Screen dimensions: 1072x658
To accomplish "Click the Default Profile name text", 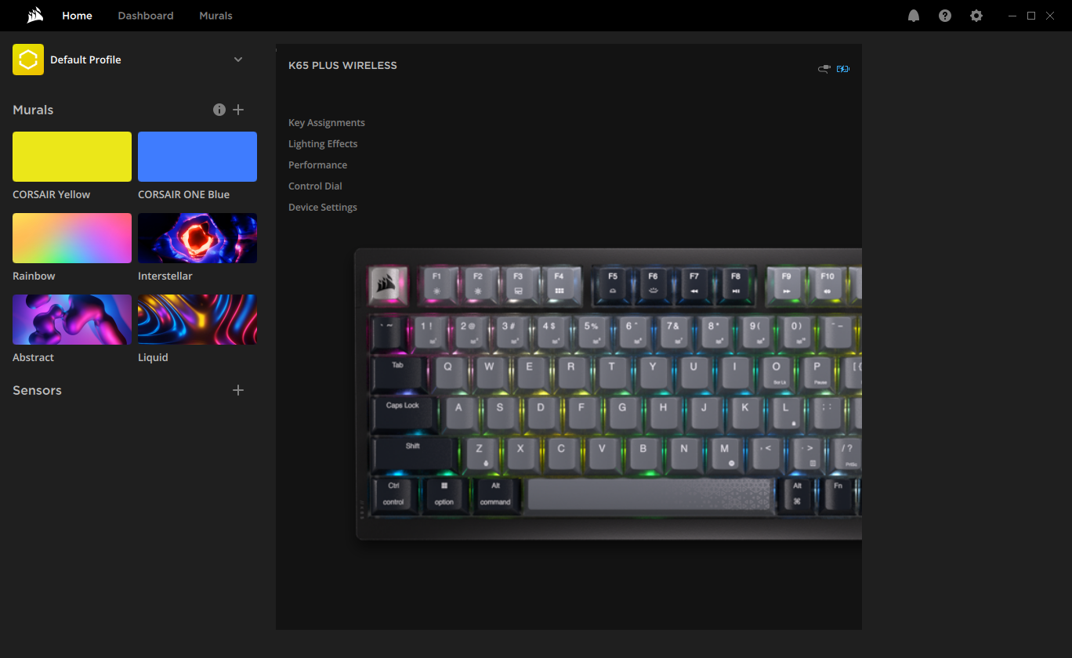I will coord(85,60).
